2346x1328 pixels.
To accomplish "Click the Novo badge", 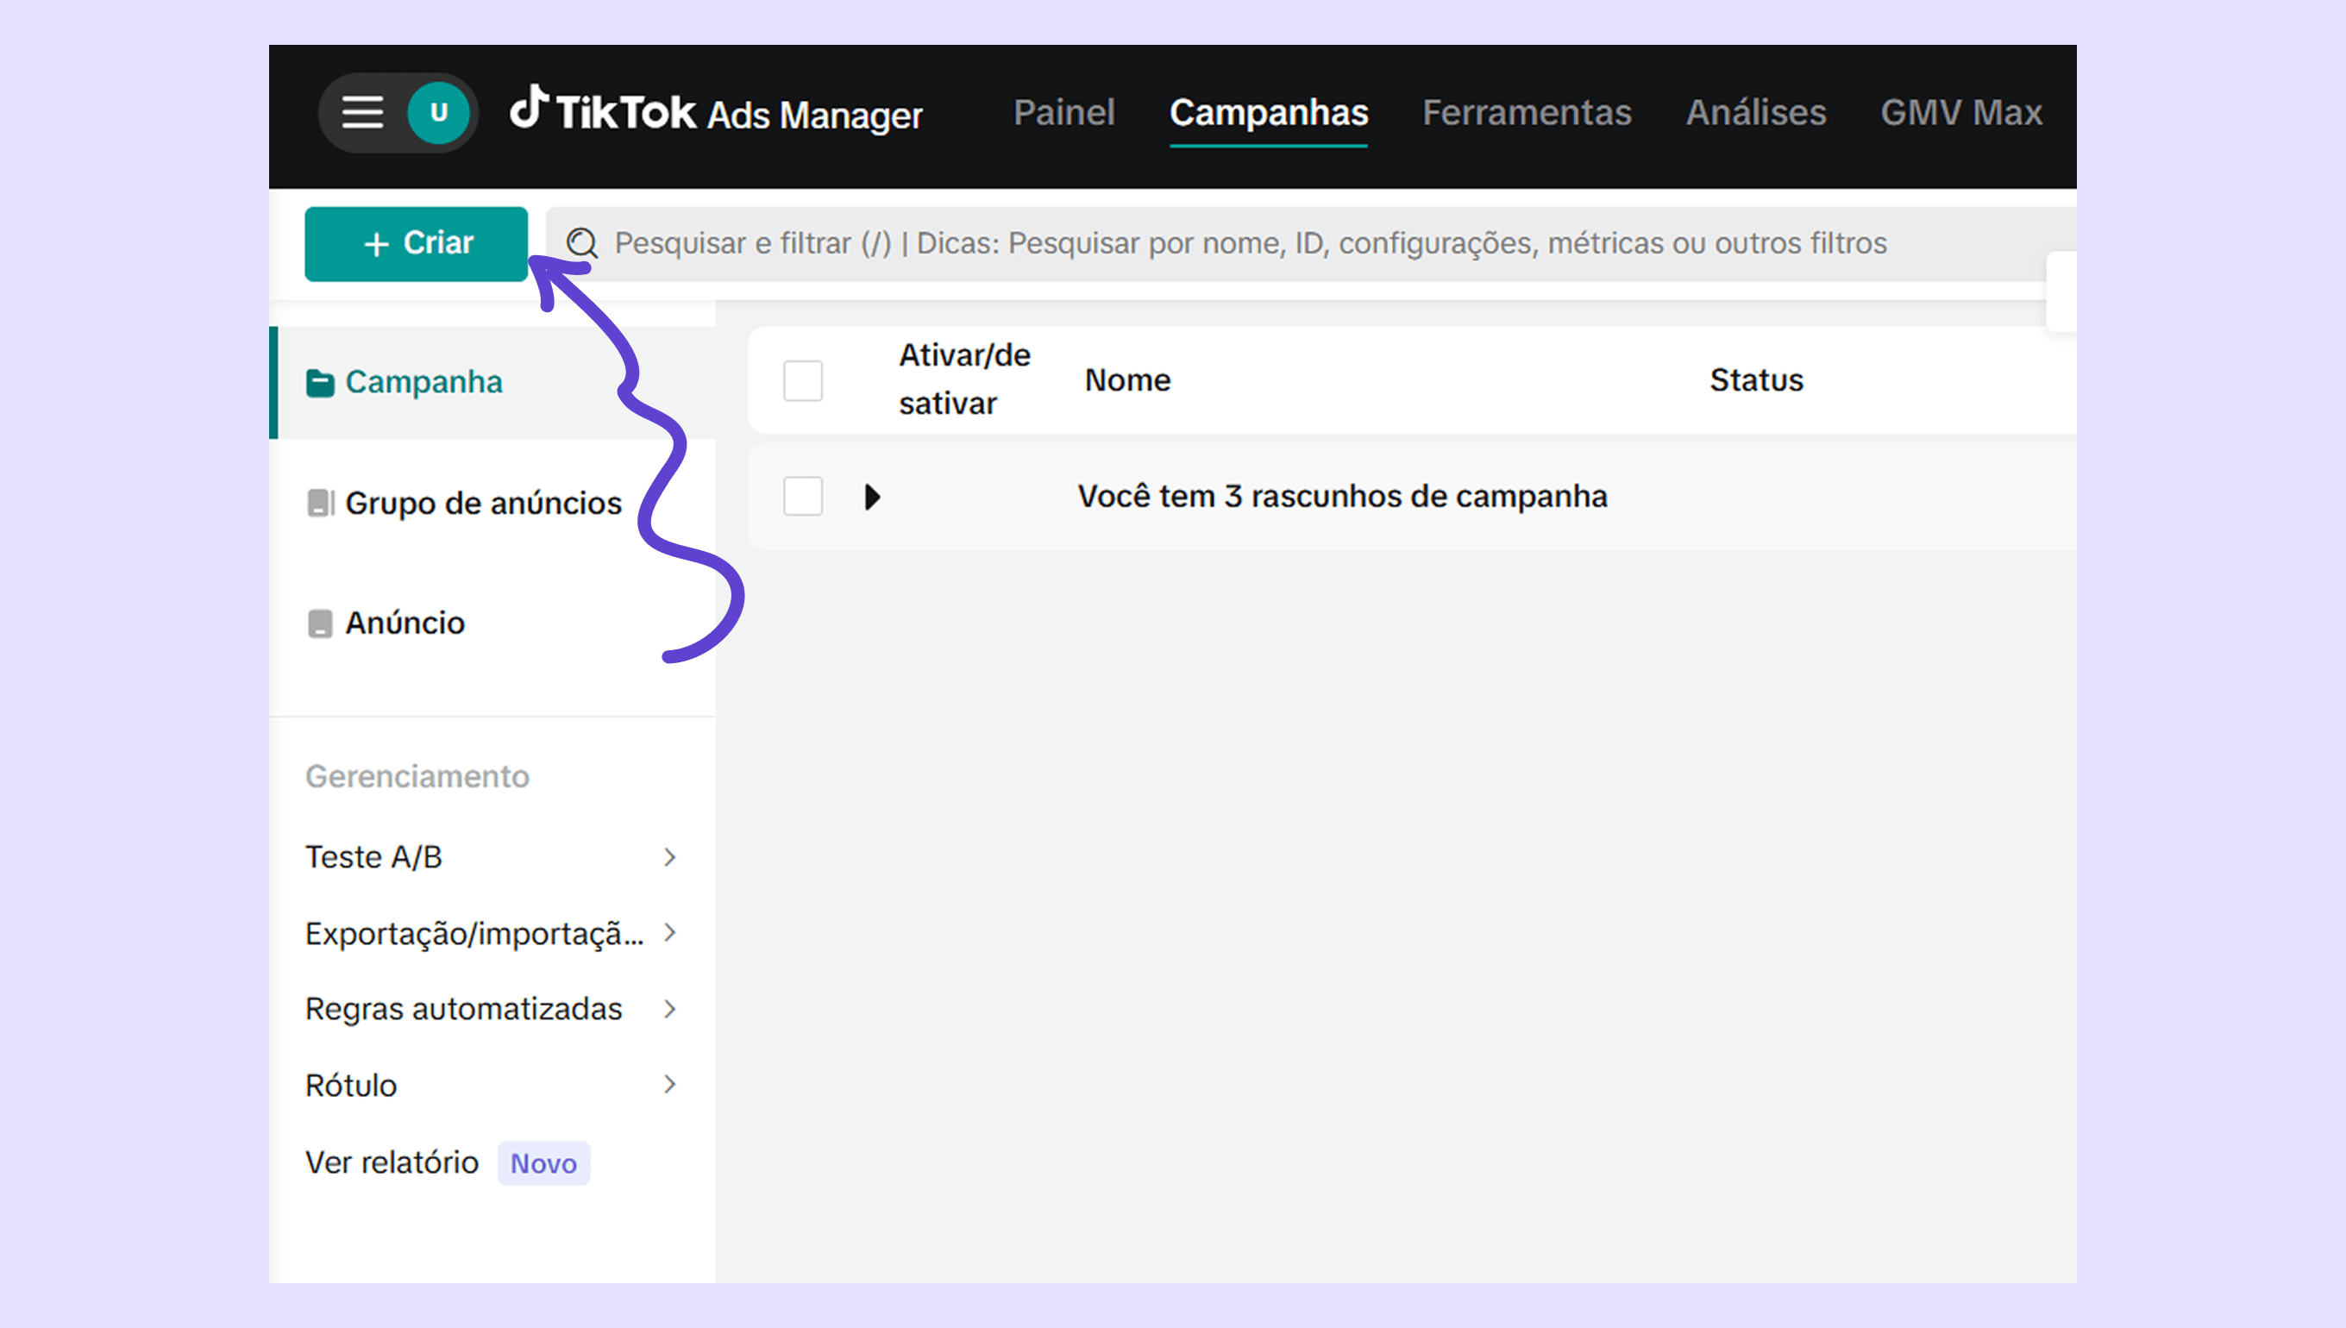I will coord(543,1164).
